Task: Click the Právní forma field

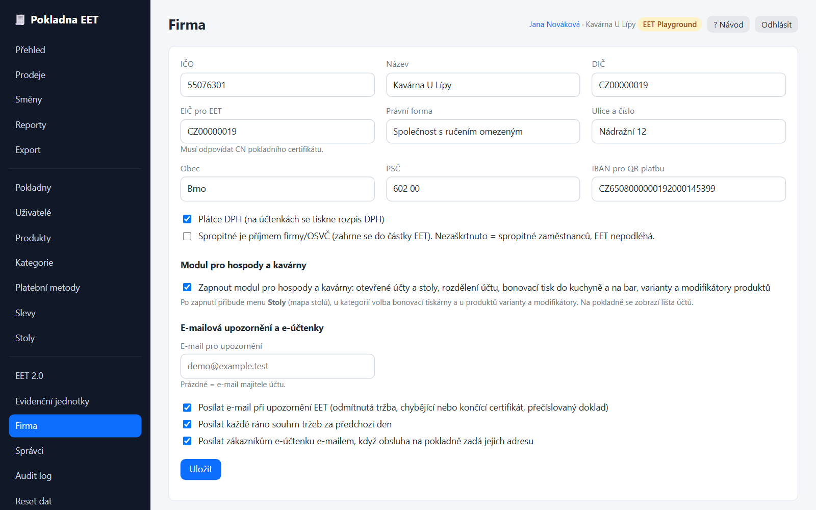Action: (483, 132)
